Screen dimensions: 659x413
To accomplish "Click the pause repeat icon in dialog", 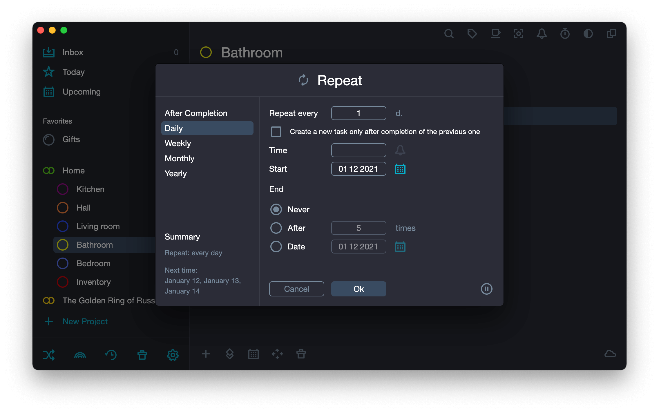I will click(x=487, y=289).
